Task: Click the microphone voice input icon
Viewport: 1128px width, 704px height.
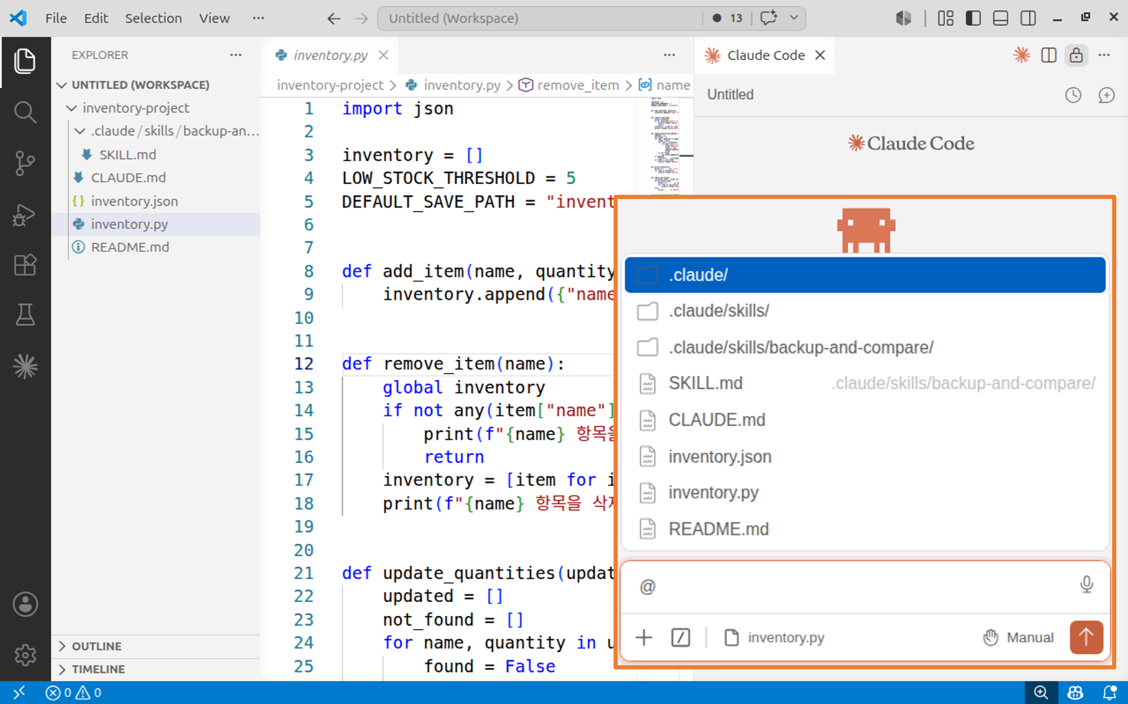Action: tap(1086, 585)
